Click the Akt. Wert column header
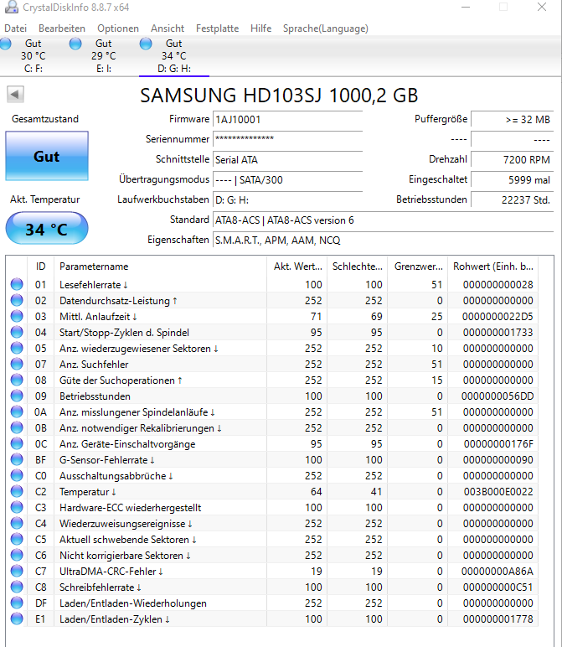The width and height of the screenshot is (562, 647). pos(296,267)
